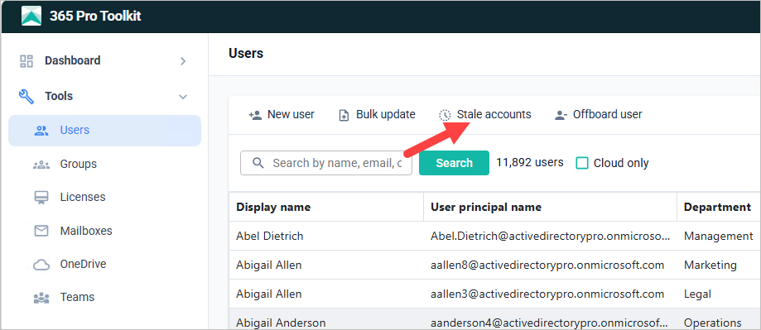The height and width of the screenshot is (330, 761).
Task: Click the Bulk update button label
Action: (x=386, y=115)
